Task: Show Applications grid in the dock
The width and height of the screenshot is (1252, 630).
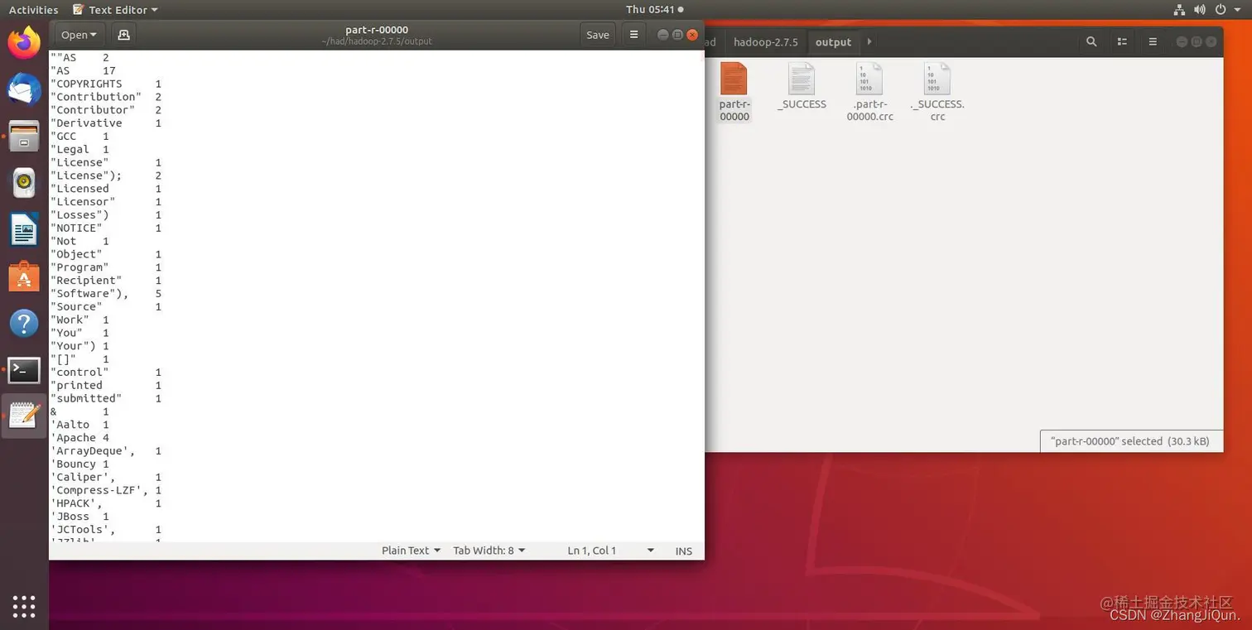Action: pyautogui.click(x=24, y=606)
